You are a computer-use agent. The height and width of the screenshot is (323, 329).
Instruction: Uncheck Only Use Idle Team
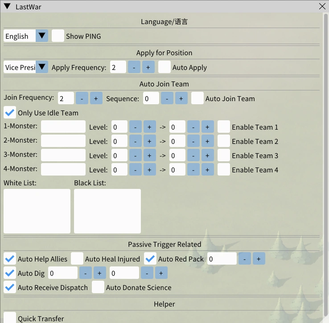[9, 113]
